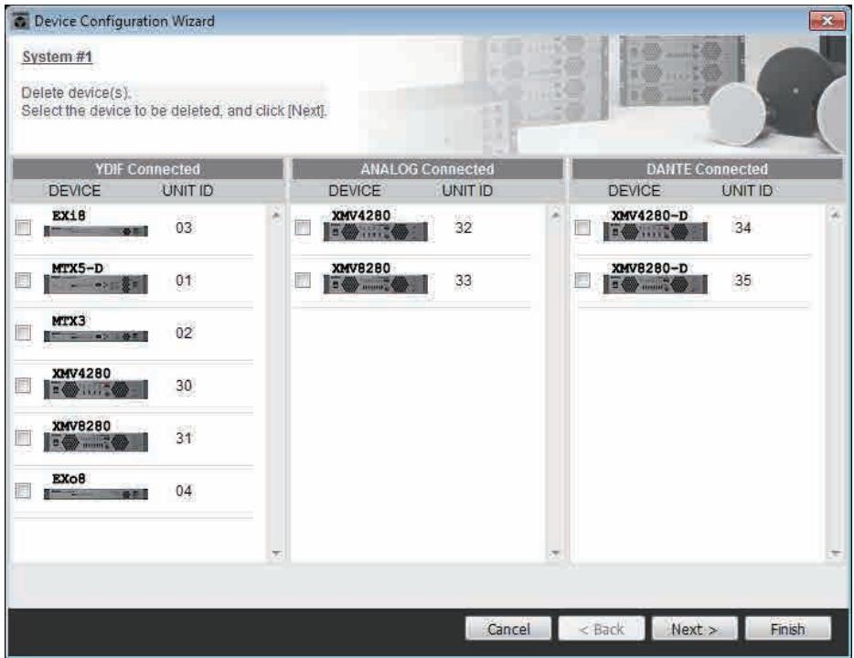Screen dimensions: 854x658
Task: Close the Device Configuration Wizard window
Action: 827,21
